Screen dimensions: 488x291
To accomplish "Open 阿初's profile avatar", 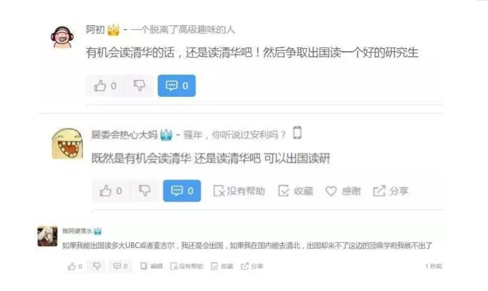I will click(x=62, y=37).
